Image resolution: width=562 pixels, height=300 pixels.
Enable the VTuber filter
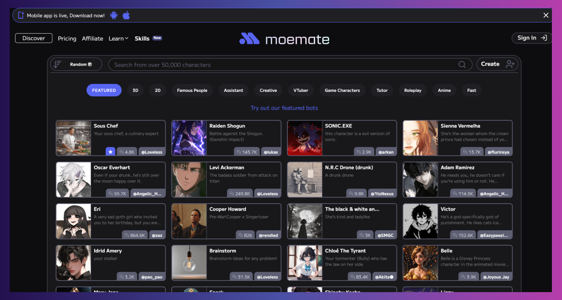[301, 90]
